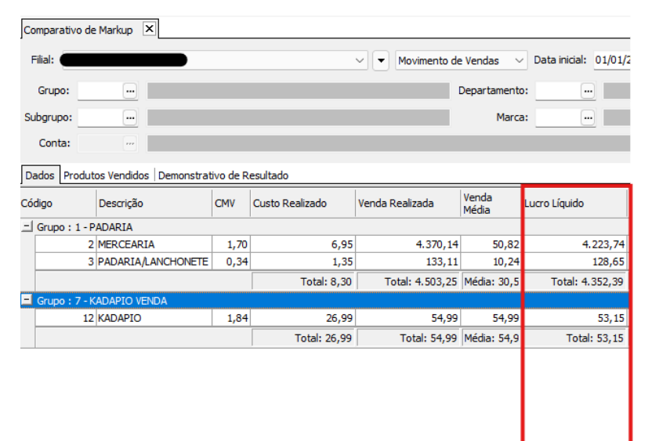The height and width of the screenshot is (441, 670).
Task: Switch to the Dados tab
Action: pyautogui.click(x=39, y=175)
